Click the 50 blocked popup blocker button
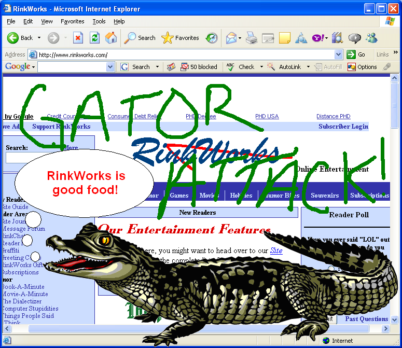The height and width of the screenshot is (348, 402). (x=199, y=67)
